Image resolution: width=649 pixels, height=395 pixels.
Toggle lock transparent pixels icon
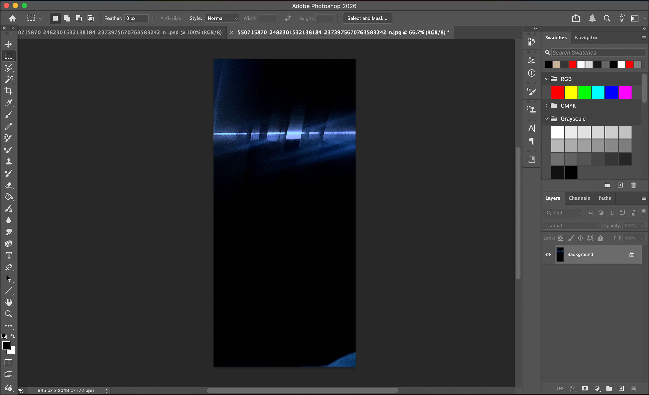[561, 238]
